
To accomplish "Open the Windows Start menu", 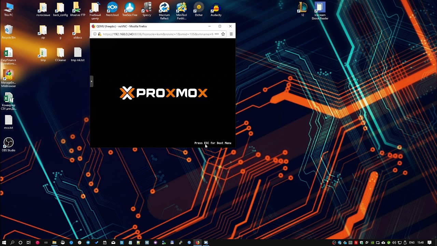I will tap(4, 243).
